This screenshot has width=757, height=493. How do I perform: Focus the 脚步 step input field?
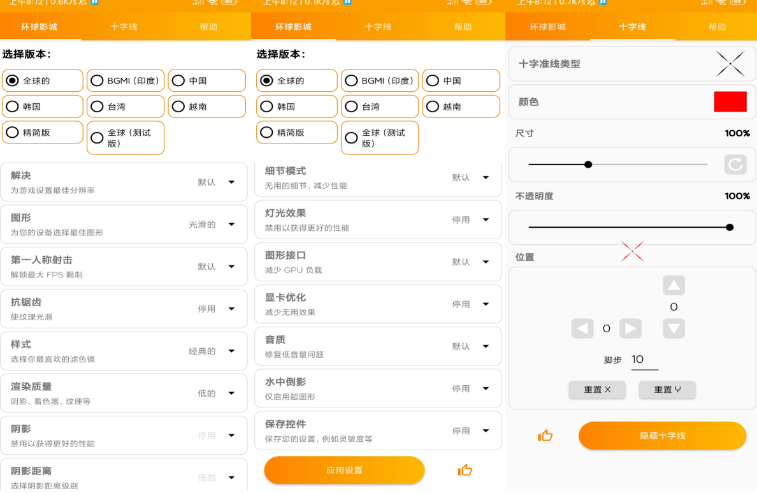tap(644, 360)
